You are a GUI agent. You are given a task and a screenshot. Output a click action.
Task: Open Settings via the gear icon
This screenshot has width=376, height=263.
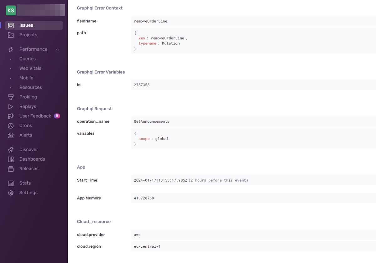point(11,192)
